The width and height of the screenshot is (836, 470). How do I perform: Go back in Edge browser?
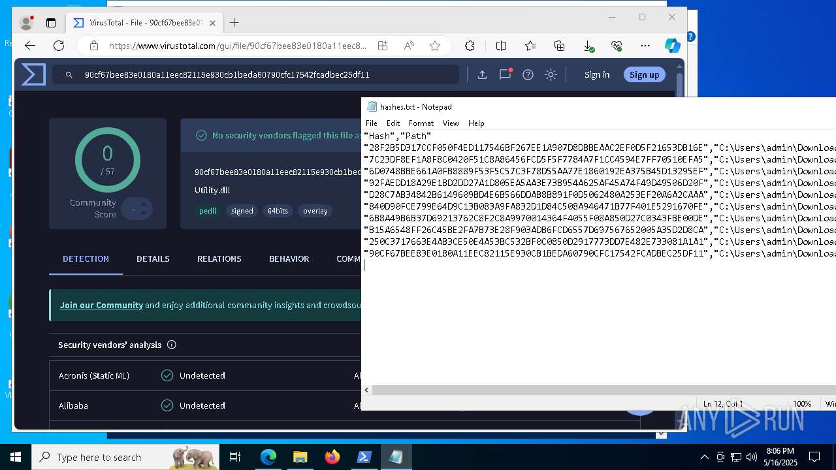[x=30, y=46]
